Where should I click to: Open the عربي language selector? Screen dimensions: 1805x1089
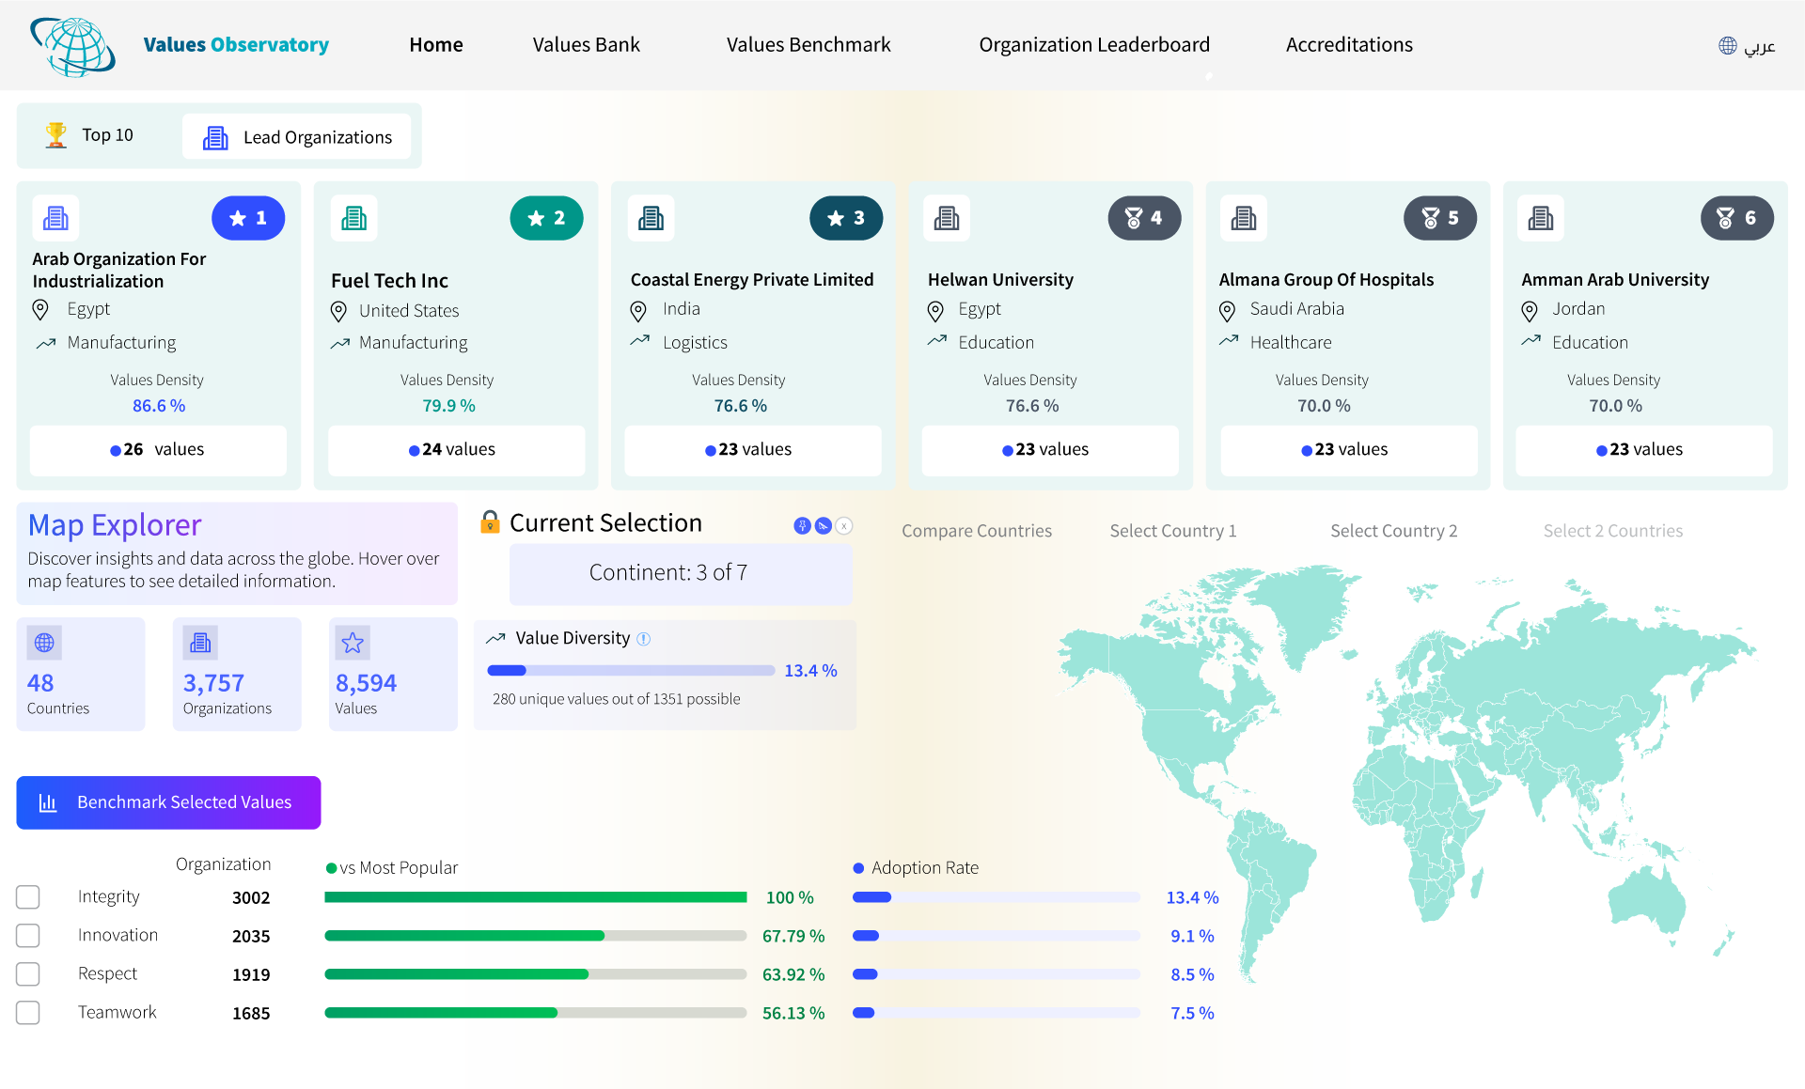pyautogui.click(x=1746, y=45)
